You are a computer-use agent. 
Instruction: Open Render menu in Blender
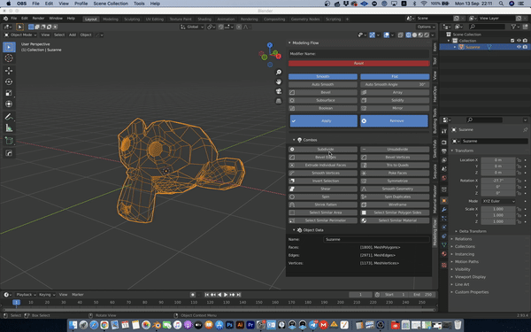pos(38,19)
